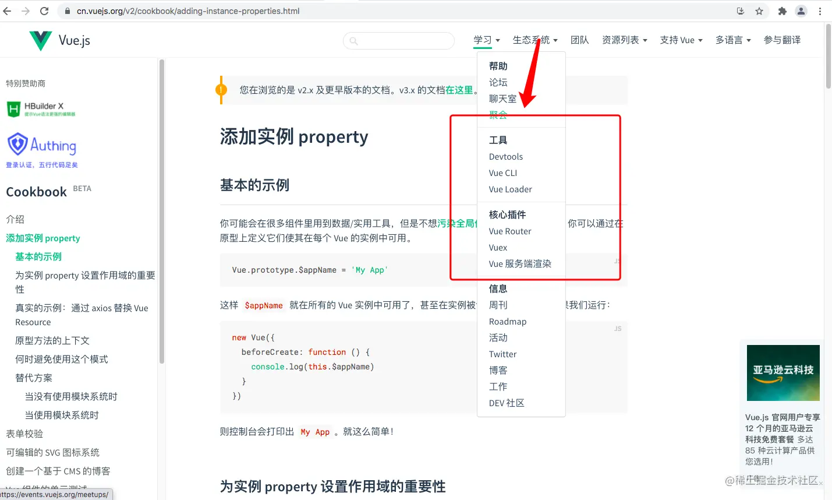This screenshot has width=832, height=500.
Task: Select 聚会 in the dropdown
Action: click(x=498, y=115)
